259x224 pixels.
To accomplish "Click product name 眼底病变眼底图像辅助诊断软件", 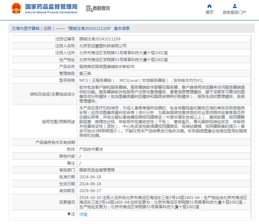I will [x=107, y=67].
